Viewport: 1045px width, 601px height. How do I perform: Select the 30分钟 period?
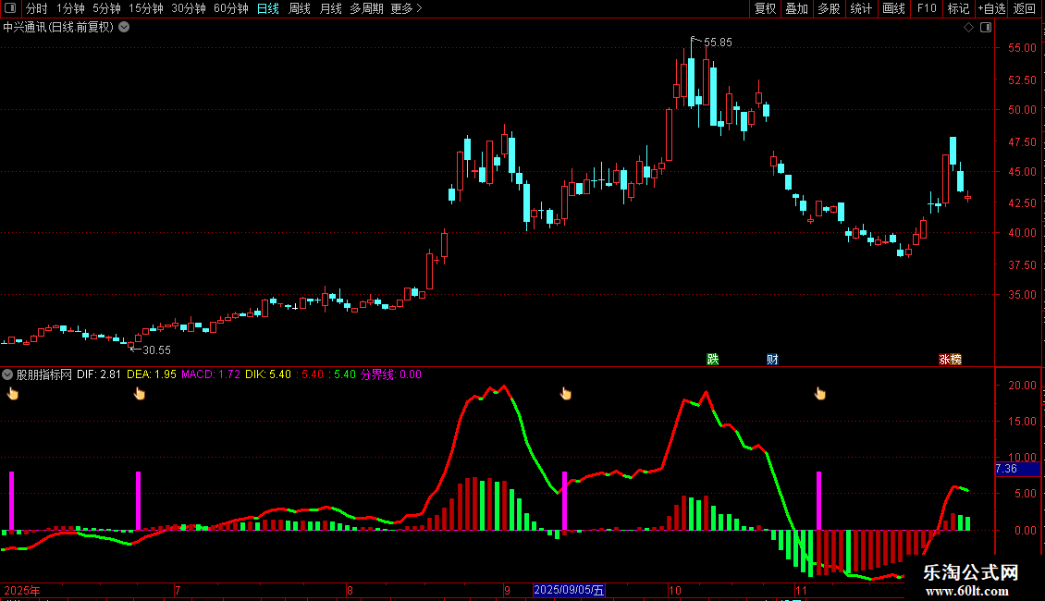pos(189,8)
